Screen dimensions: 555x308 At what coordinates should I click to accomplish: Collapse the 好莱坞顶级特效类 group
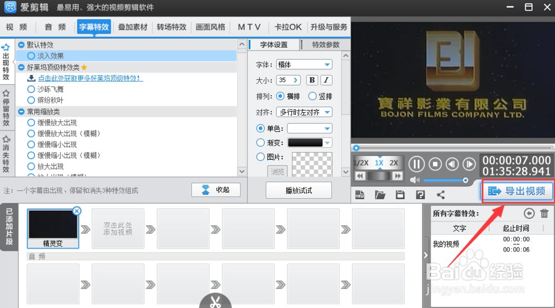point(21,67)
